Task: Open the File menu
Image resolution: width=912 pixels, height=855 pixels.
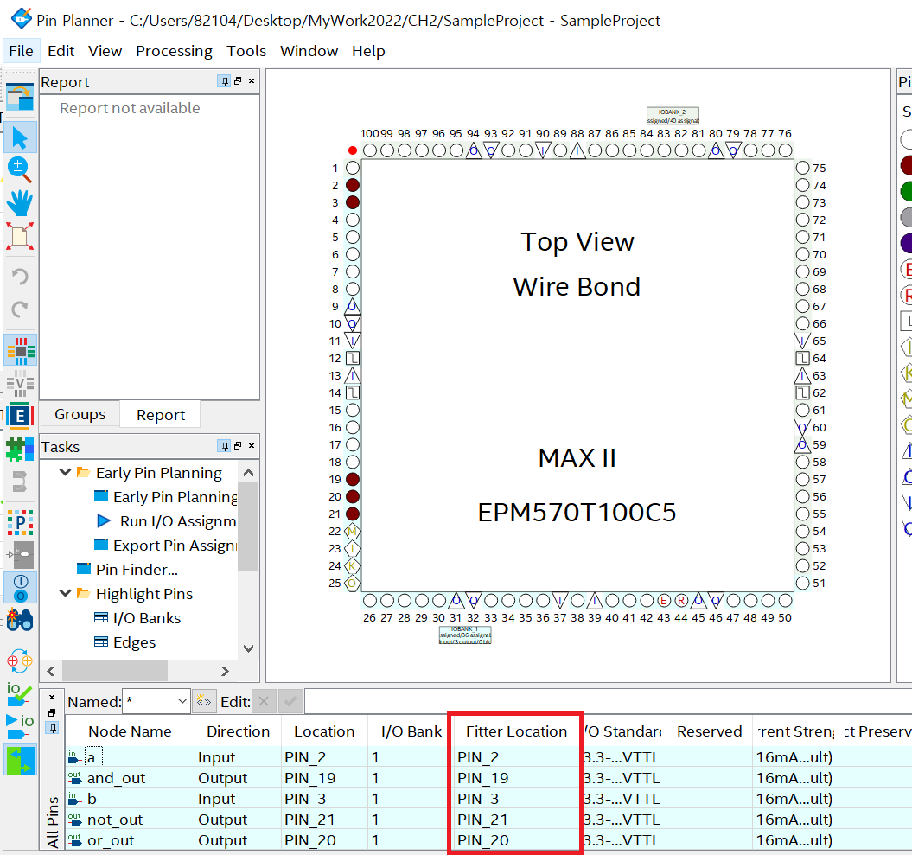Action: [21, 51]
